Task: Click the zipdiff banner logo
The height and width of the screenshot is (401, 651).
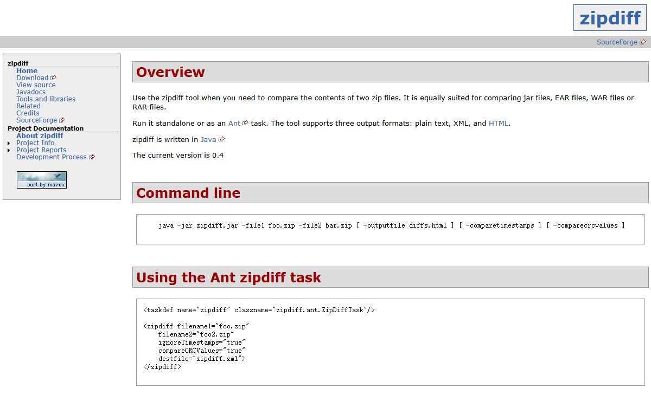Action: tap(610, 18)
